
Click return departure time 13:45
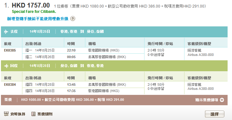coord(71,85)
